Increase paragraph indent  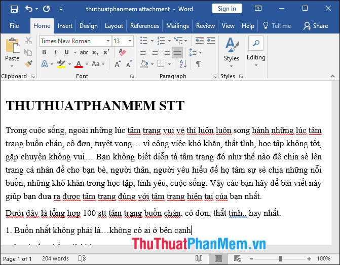coord(211,41)
